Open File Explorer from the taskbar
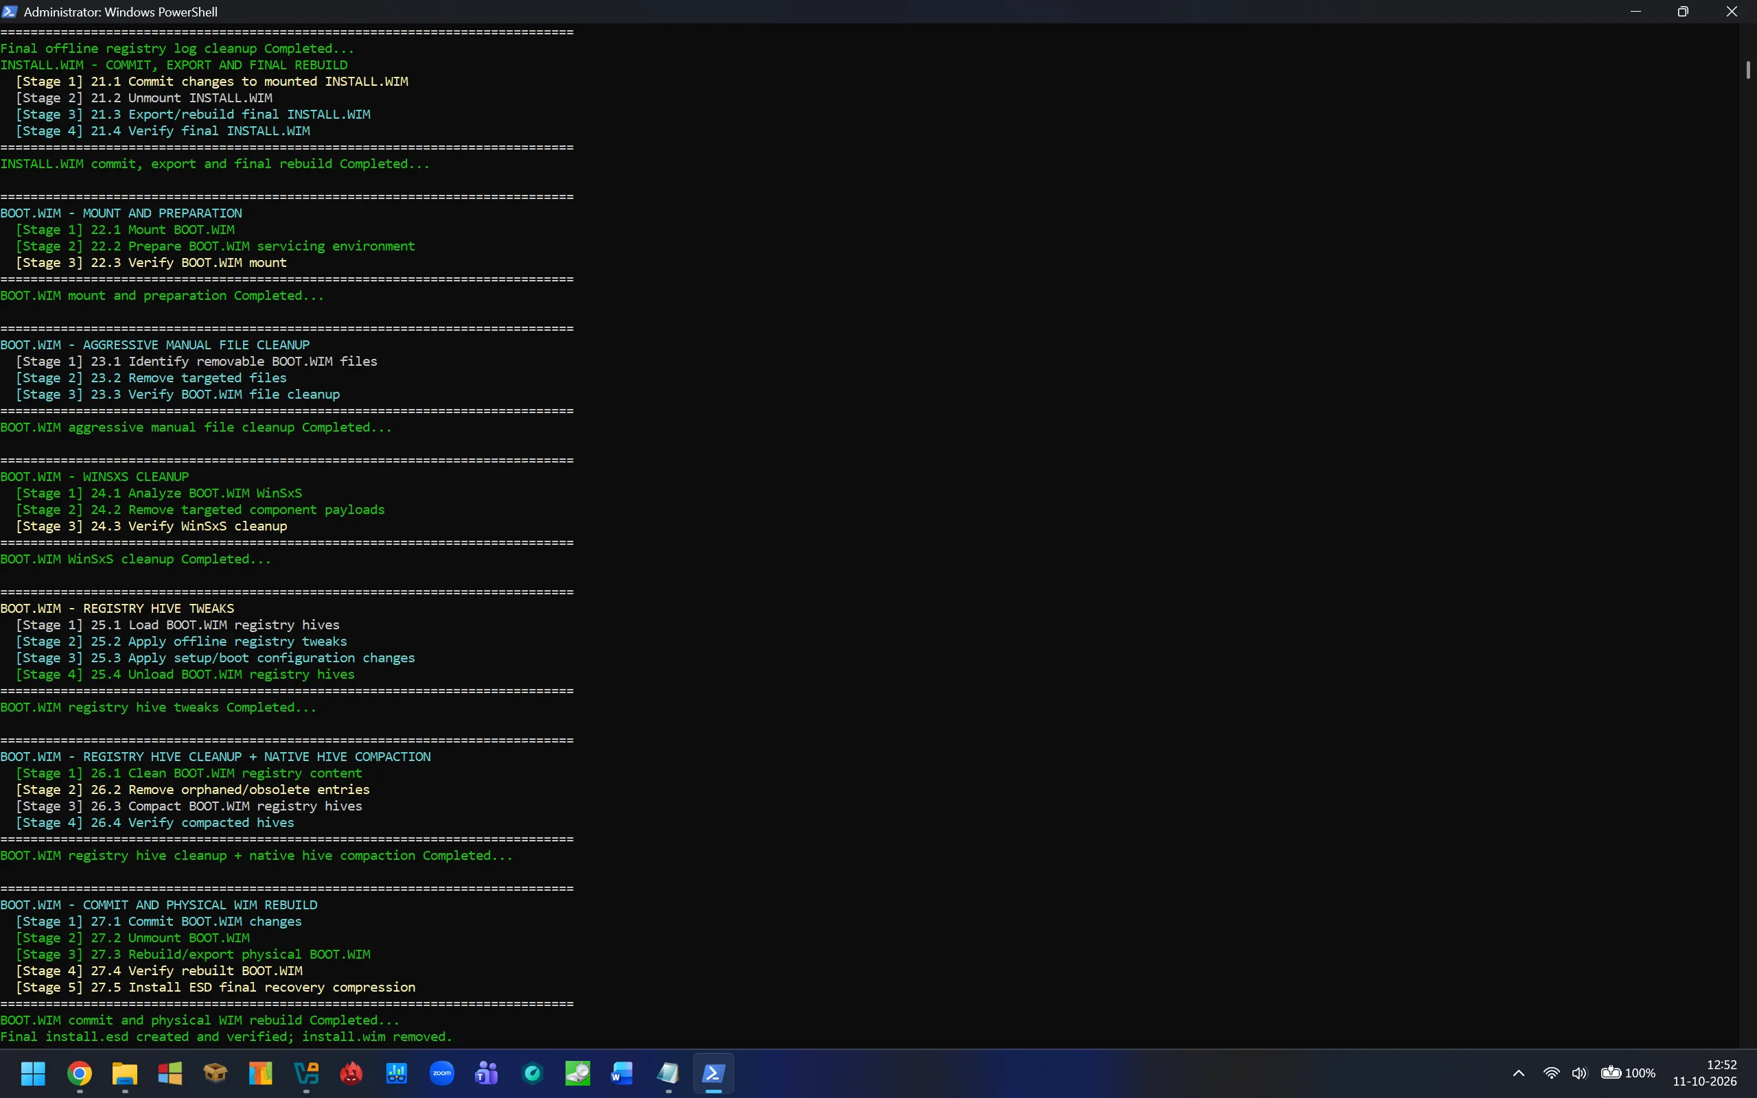The width and height of the screenshot is (1757, 1098). 125,1073
